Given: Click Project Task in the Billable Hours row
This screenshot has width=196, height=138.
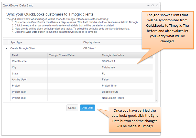Looking at the screenshot, I should pos(29,92).
